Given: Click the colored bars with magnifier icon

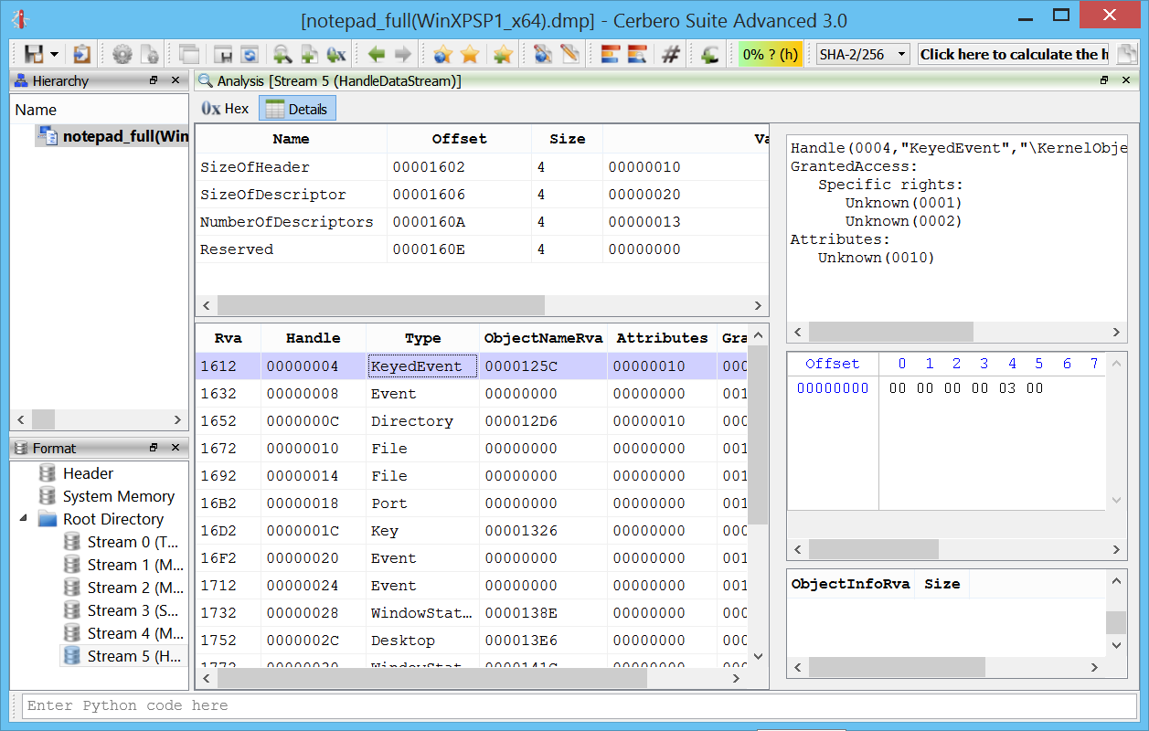Looking at the screenshot, I should pos(638,54).
